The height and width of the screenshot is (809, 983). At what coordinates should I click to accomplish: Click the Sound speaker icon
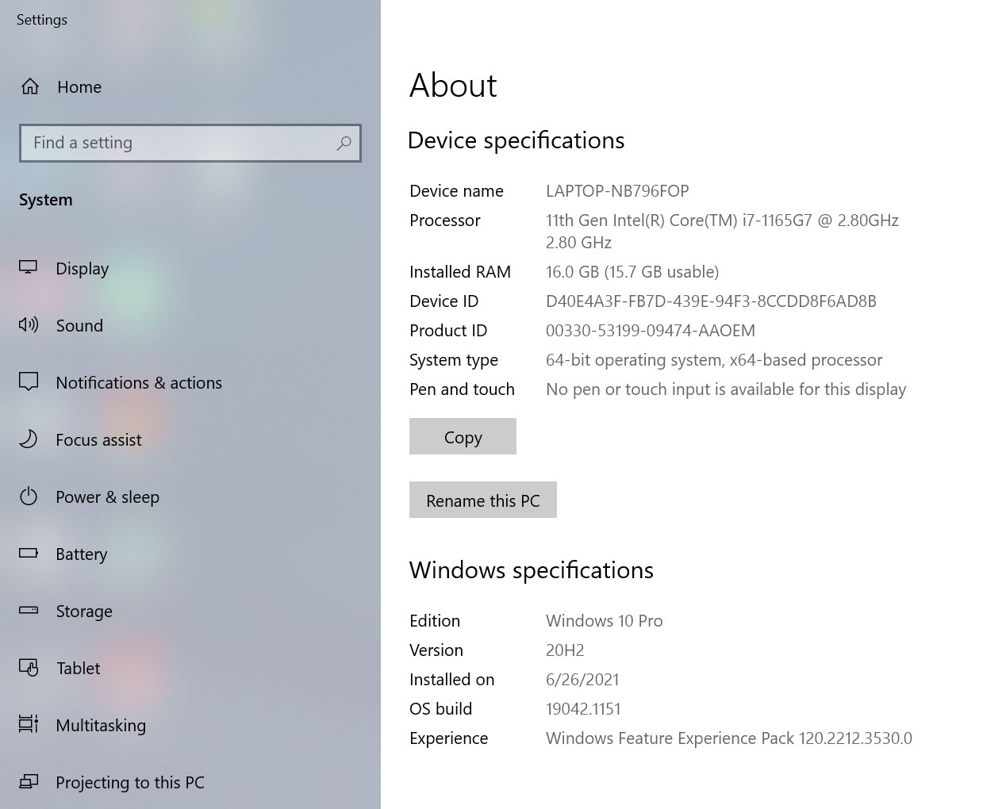tap(29, 324)
